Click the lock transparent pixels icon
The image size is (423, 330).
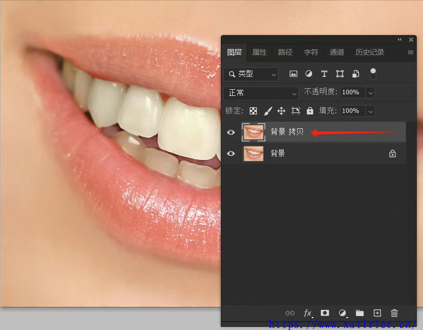click(x=253, y=111)
